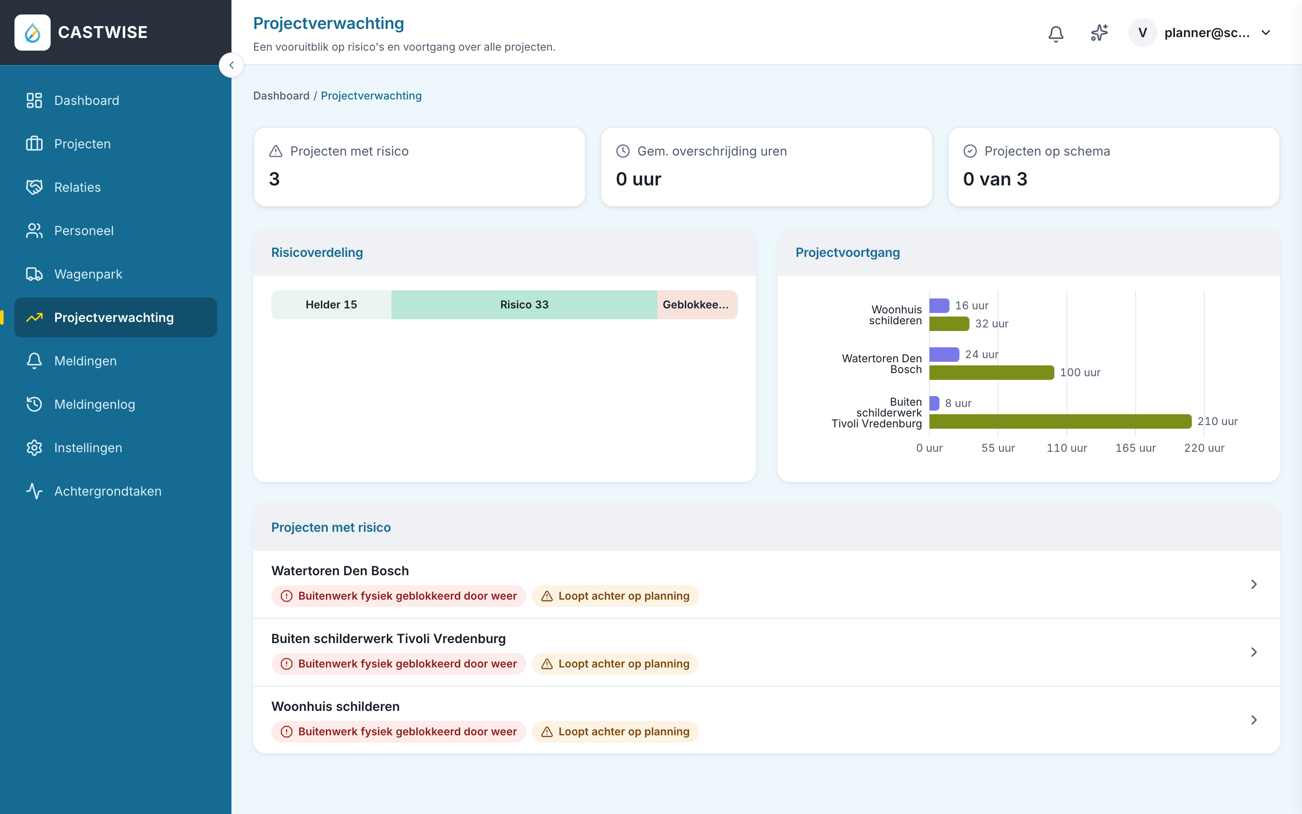Click the Risico 33 segment
Viewport: 1302px width, 814px height.
524,305
